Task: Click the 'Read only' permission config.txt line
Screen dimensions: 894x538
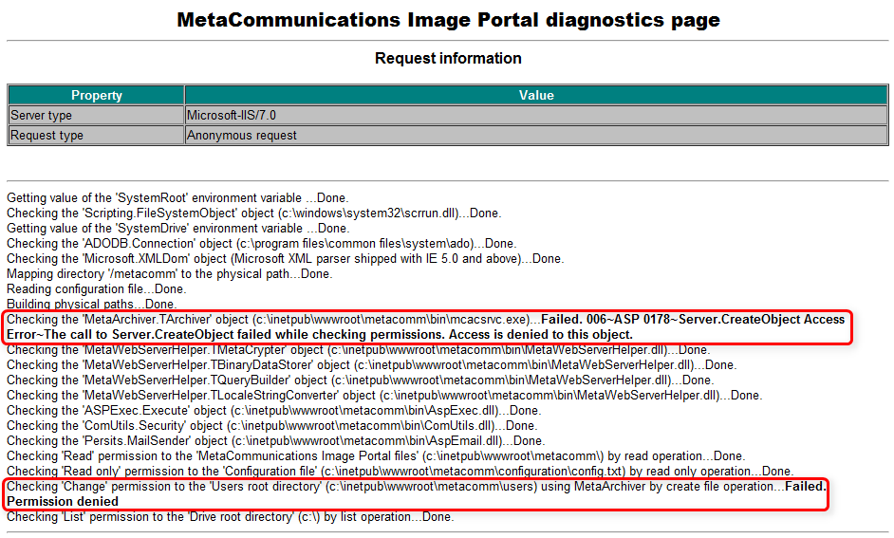Action: 400,472
